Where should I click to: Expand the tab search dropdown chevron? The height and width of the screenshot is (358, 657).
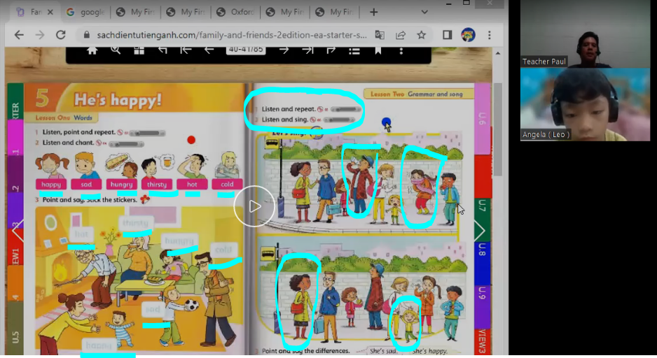click(x=424, y=12)
